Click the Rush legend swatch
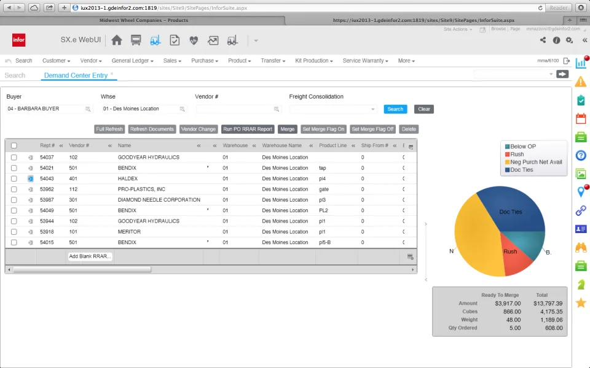 507,155
